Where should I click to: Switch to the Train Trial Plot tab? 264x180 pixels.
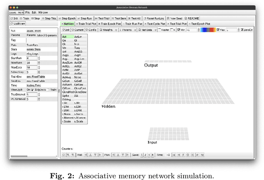pyautogui.click(x=86, y=24)
